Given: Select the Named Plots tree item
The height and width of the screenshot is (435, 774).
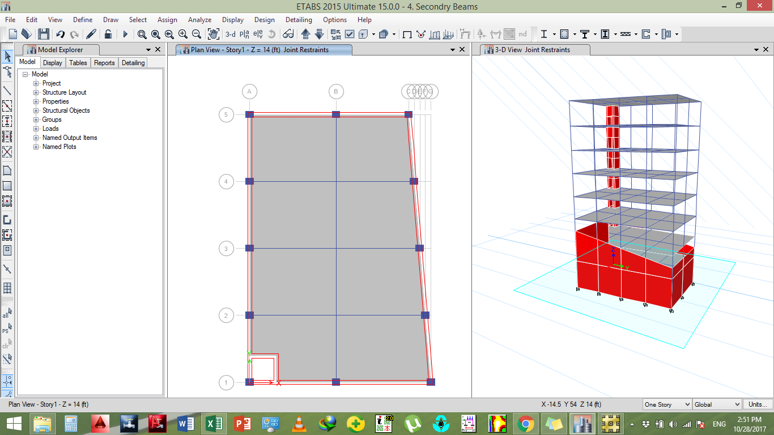Looking at the screenshot, I should [x=59, y=147].
